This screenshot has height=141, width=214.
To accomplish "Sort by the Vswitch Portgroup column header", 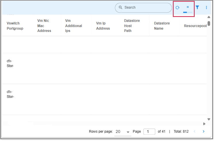I will coord(15,26).
